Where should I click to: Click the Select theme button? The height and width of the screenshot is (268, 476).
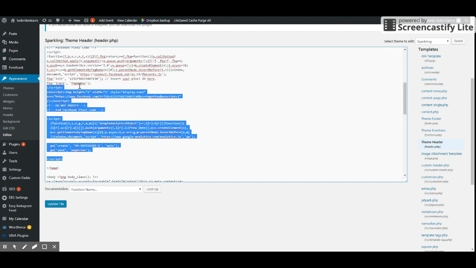coord(458,41)
